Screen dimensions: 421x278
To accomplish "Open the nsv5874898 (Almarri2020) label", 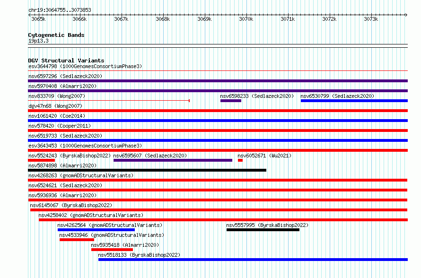I will [x=62, y=165].
